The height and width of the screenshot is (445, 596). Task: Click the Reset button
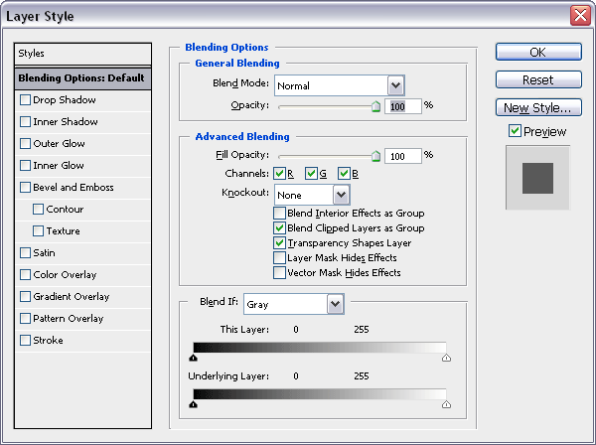(x=538, y=79)
